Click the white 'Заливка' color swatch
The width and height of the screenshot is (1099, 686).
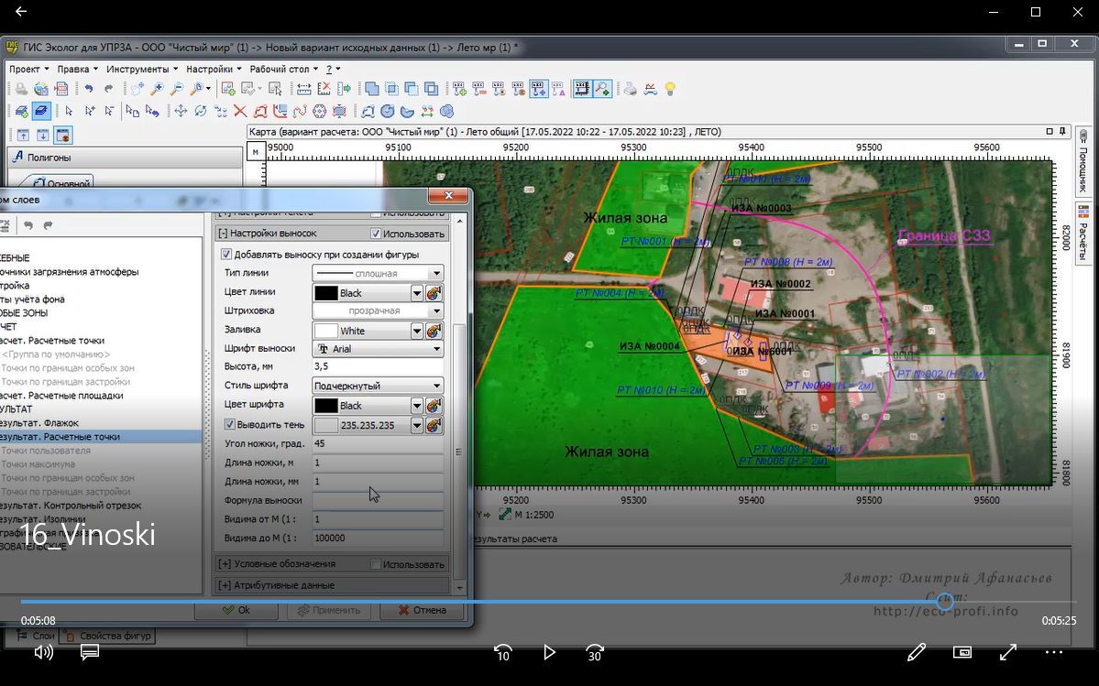click(x=326, y=331)
